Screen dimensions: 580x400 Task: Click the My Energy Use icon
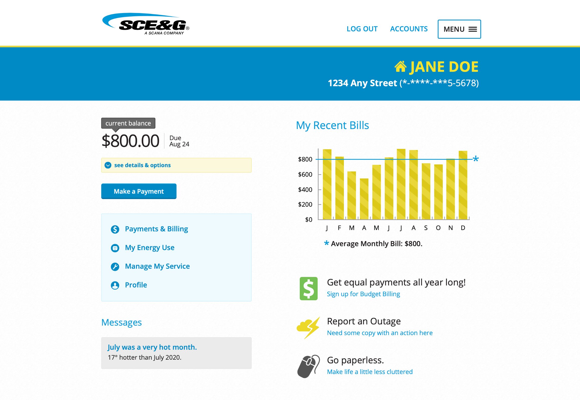pyautogui.click(x=114, y=247)
